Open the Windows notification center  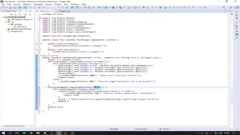click(234, 133)
